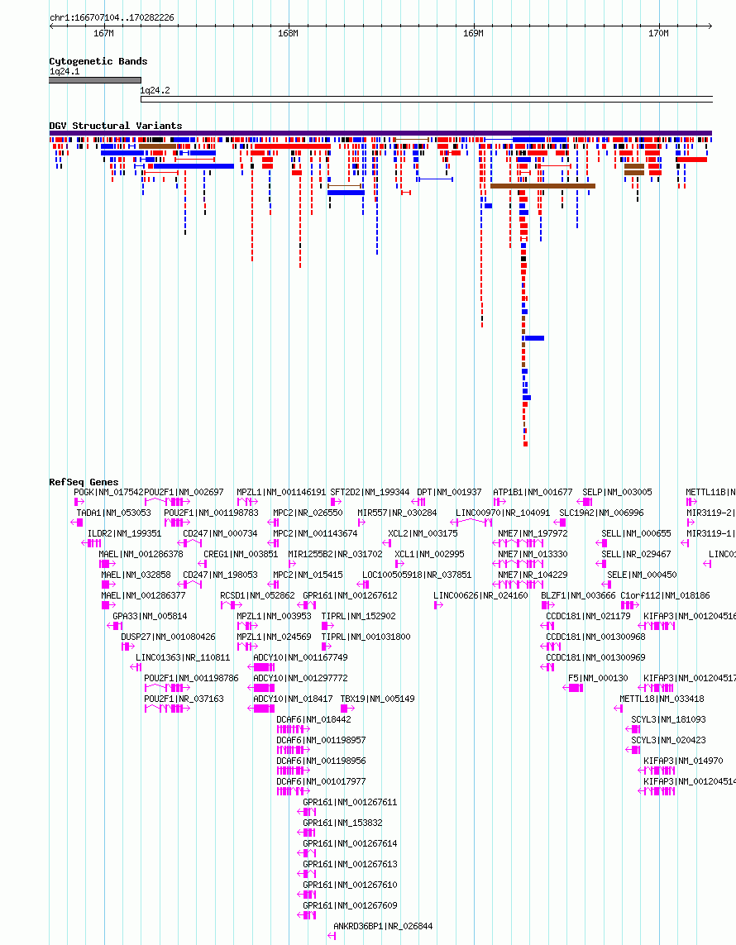736x945 pixels.
Task: Open MPZL1|NM_001146191 transcript label
Action: point(281,493)
